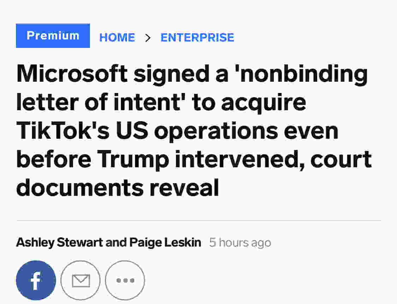Open the ENTERPRISE section breadcrumb

point(197,37)
